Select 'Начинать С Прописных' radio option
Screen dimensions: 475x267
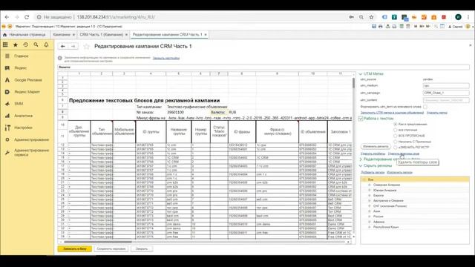396,142
